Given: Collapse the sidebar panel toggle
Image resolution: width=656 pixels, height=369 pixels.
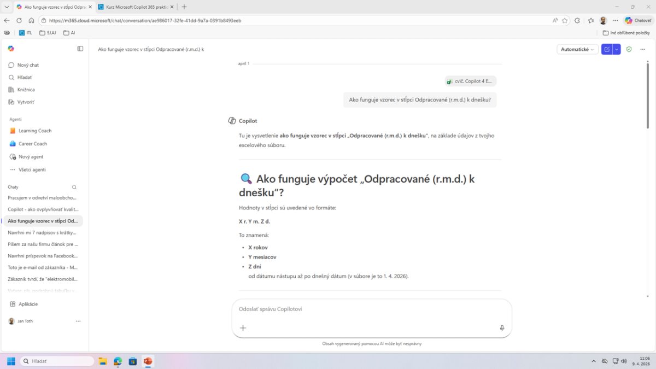Looking at the screenshot, I should click(x=80, y=49).
